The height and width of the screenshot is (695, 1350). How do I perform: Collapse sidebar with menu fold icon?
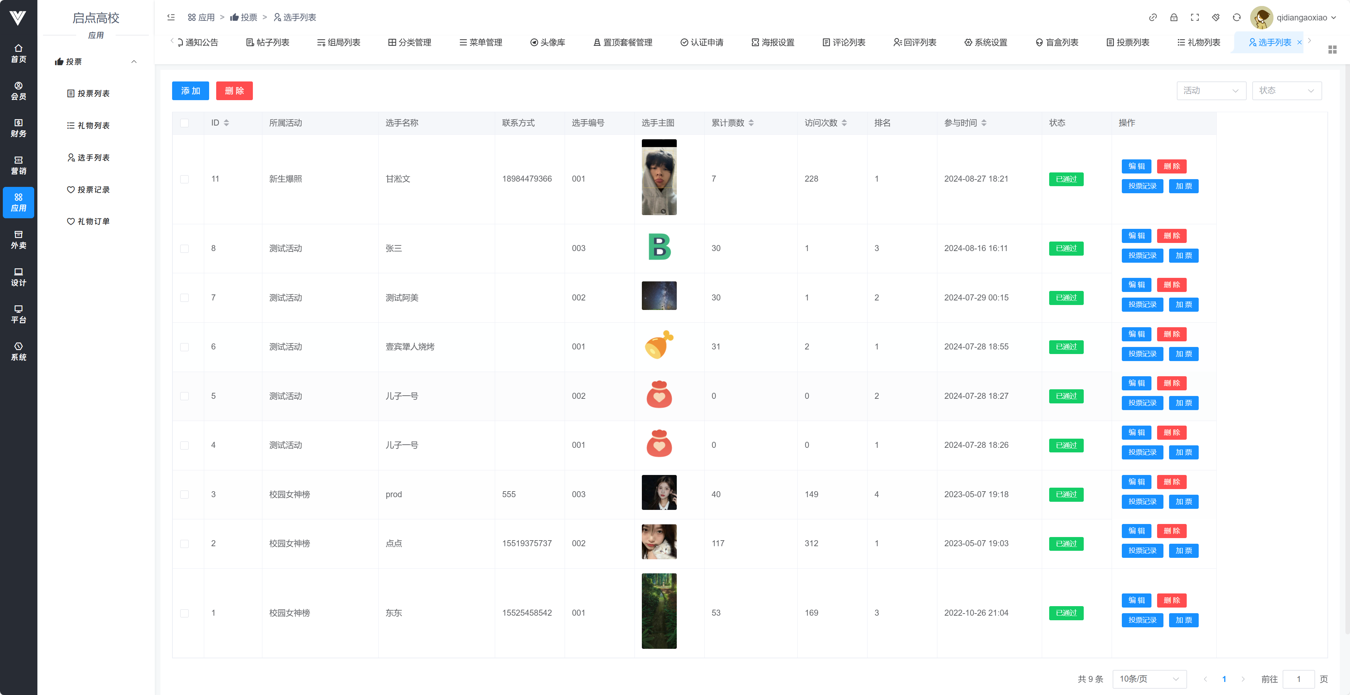tap(171, 17)
